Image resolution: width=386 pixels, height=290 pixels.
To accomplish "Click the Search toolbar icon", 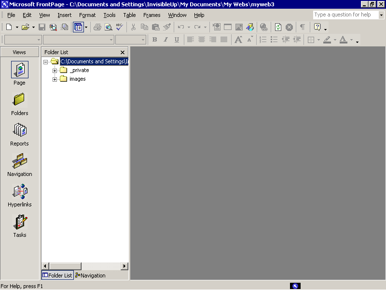I will (x=53, y=27).
